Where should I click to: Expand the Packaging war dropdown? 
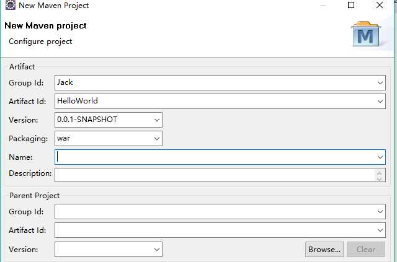tap(157, 139)
